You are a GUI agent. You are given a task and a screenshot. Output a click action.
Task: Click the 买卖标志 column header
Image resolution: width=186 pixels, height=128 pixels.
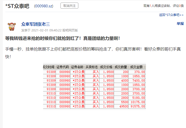coord(92,67)
